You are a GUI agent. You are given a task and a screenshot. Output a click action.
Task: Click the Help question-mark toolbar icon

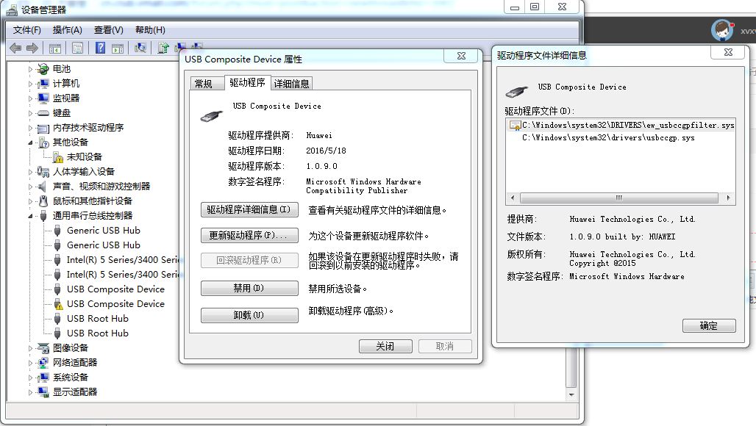(99, 47)
